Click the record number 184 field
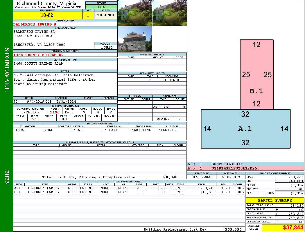This screenshot has width=305, height=232. pos(101,7)
